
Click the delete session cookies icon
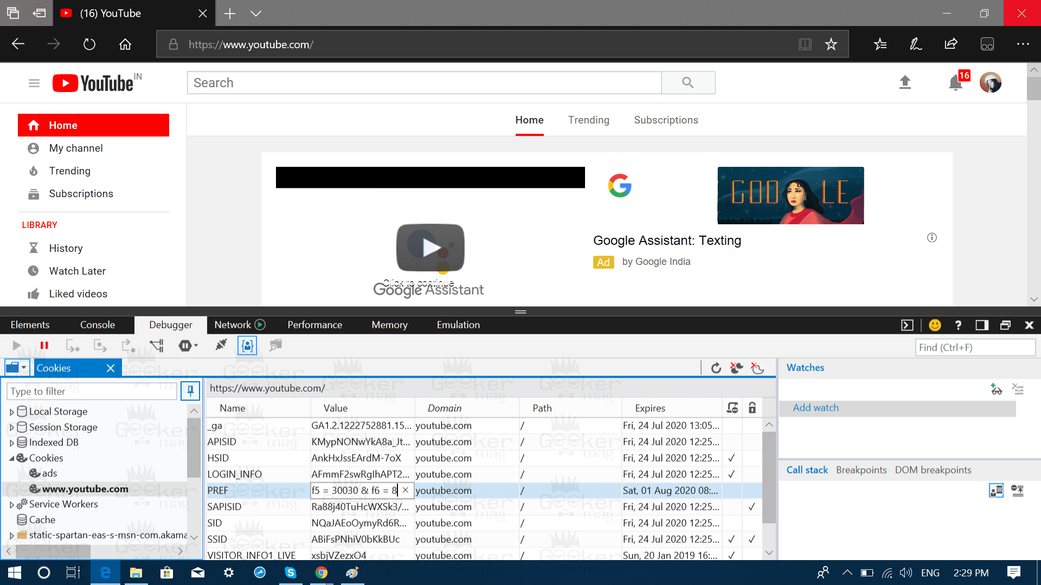(757, 368)
